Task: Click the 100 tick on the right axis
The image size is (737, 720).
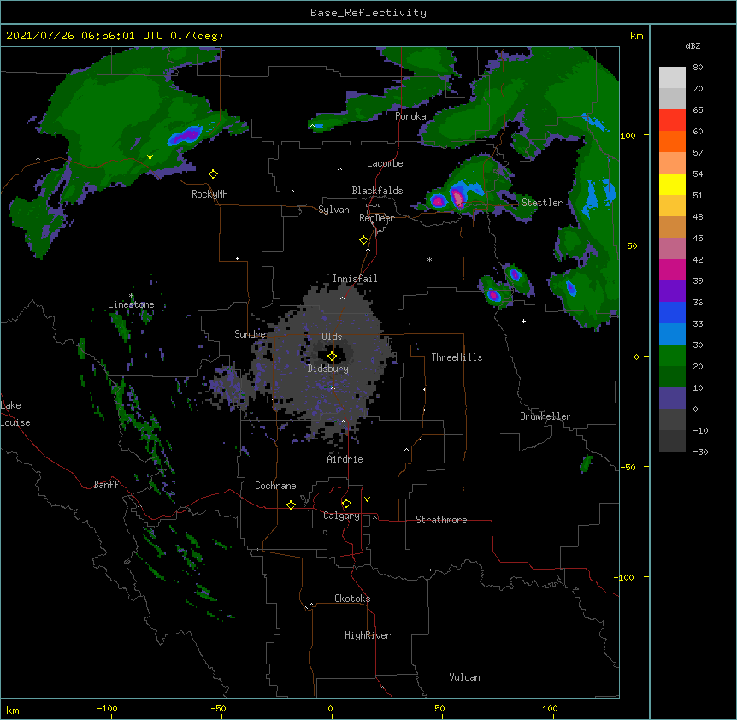Action: (x=628, y=135)
